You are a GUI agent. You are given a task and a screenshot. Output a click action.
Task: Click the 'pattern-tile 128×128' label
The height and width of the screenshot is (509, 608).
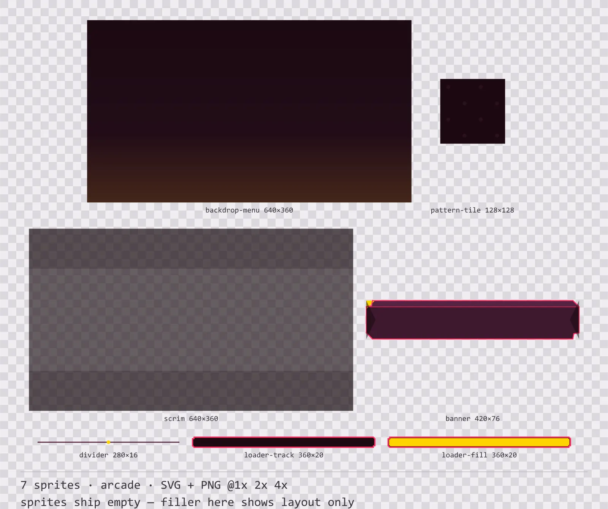(472, 210)
